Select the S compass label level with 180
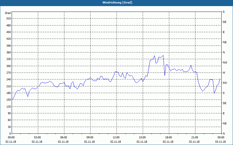 pos(224,93)
